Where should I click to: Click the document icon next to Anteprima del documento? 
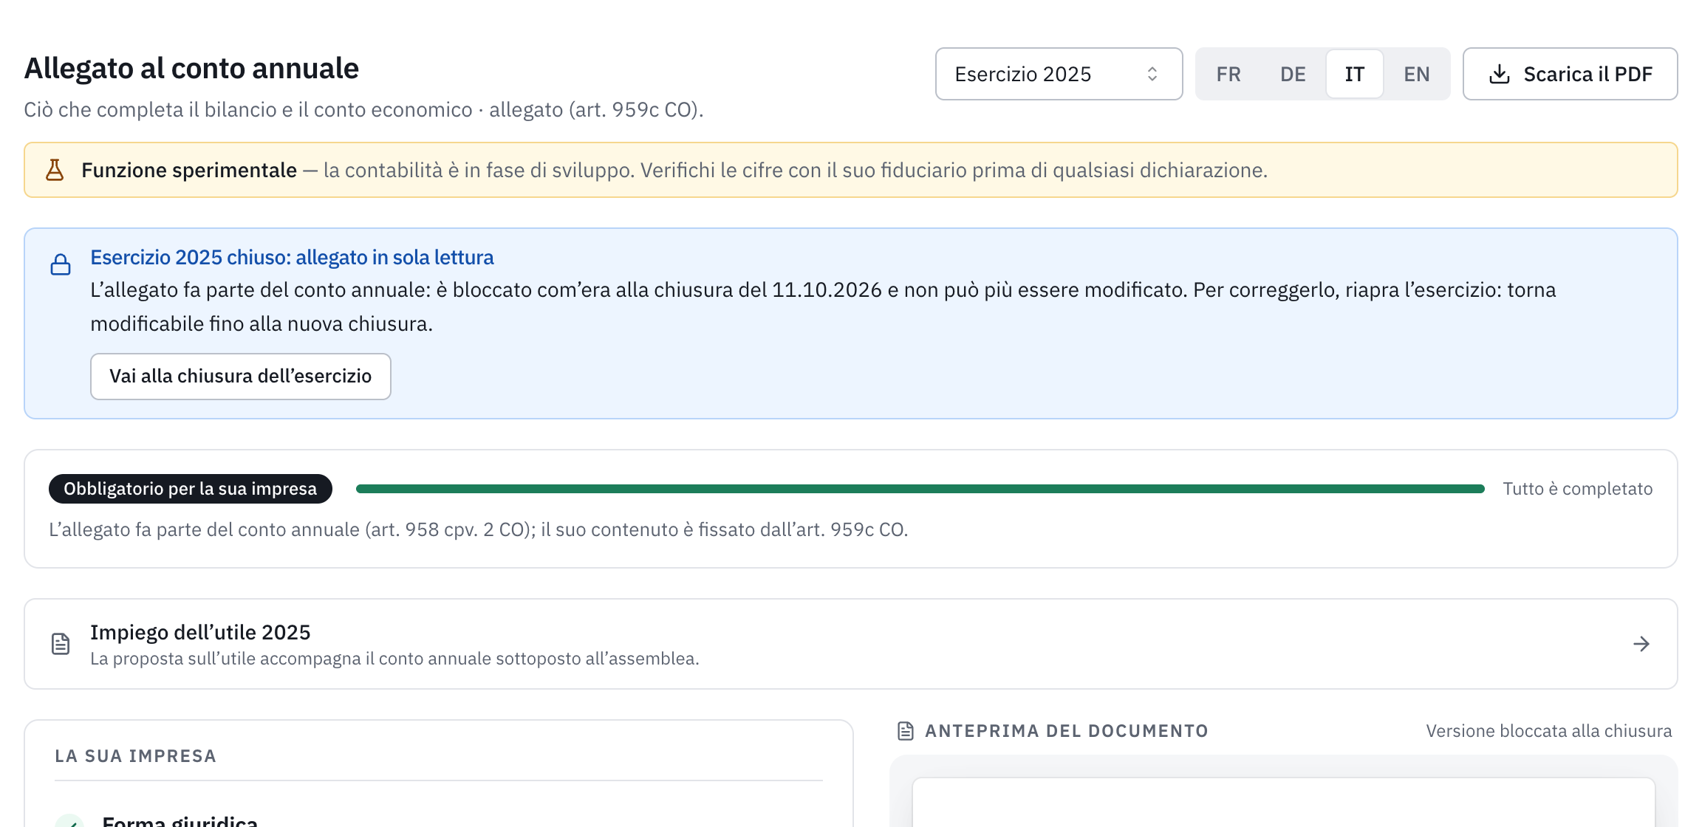(906, 731)
